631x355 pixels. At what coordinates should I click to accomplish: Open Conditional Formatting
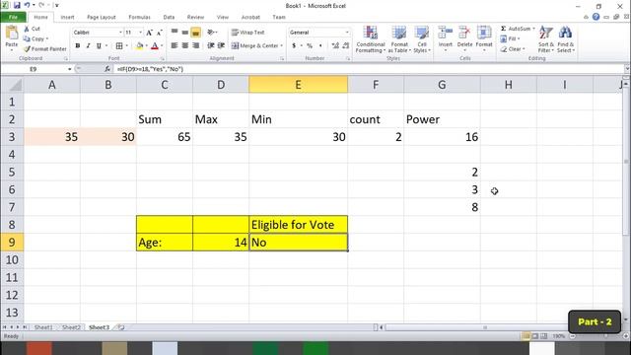click(x=371, y=39)
